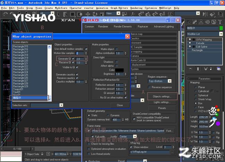Click Show End Result toggle icon
This screenshot has height=162, width=225.
pos(198,69)
